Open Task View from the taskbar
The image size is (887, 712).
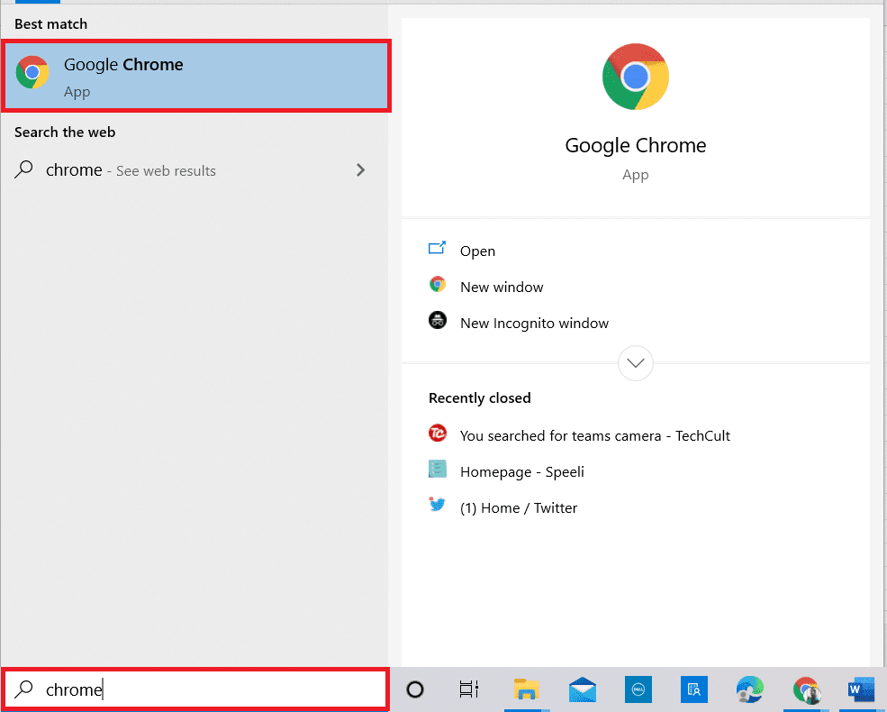468,689
